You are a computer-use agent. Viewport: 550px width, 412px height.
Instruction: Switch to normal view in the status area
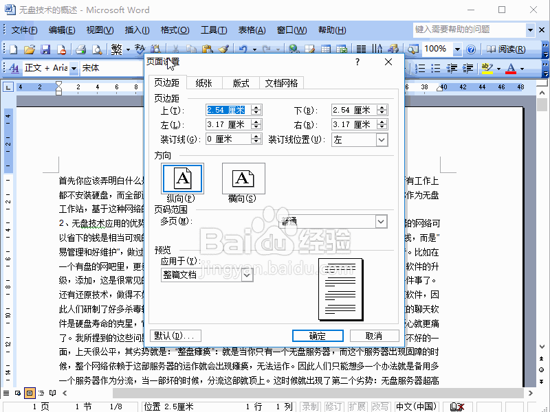pyautogui.click(x=6, y=393)
